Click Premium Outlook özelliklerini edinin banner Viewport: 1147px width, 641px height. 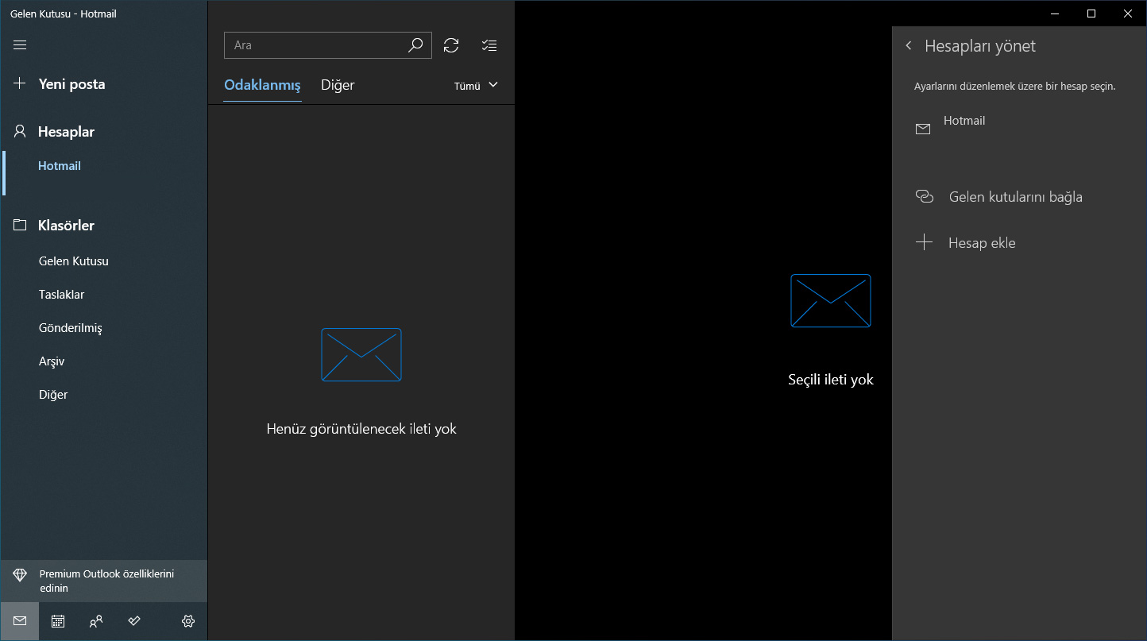pyautogui.click(x=103, y=581)
